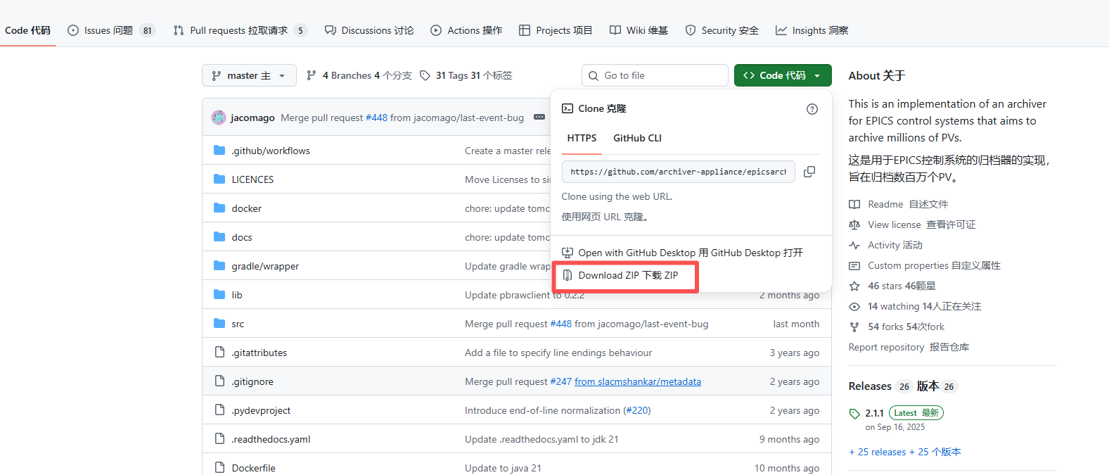Click the Download ZIP file icon
This screenshot has height=475, width=1109.
point(568,275)
